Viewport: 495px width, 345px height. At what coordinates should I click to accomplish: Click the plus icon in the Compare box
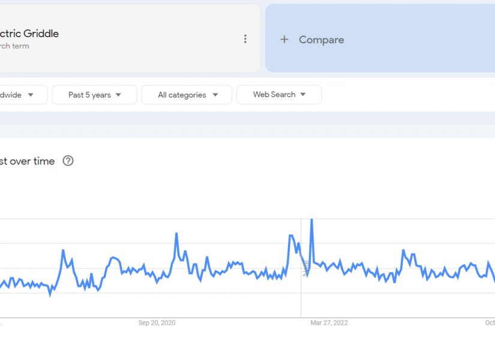tap(284, 40)
